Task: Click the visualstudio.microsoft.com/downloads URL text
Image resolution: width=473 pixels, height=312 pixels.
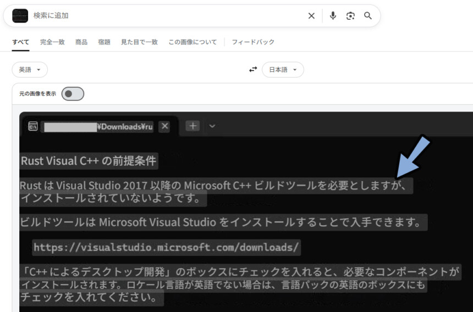Action: 166,247
